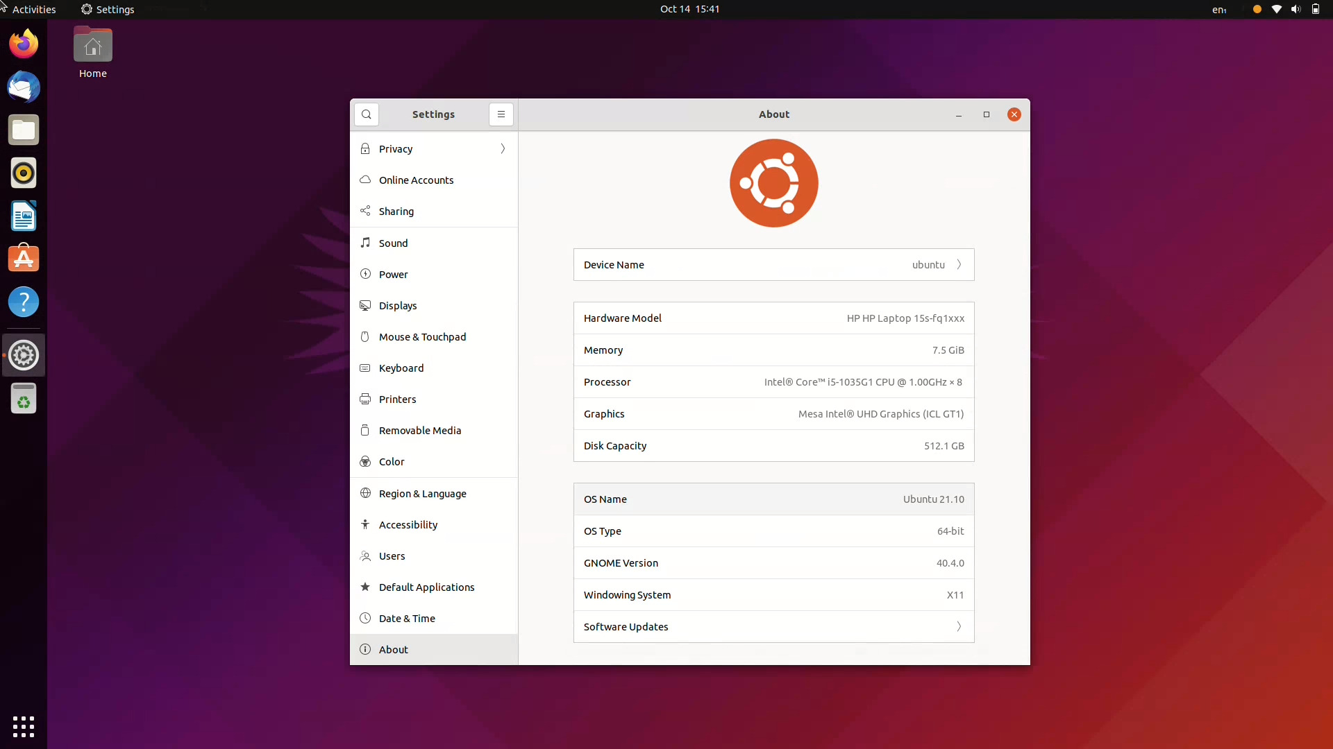This screenshot has height=749, width=1333.
Task: Click the device name ubuntu field
Action: 773,264
